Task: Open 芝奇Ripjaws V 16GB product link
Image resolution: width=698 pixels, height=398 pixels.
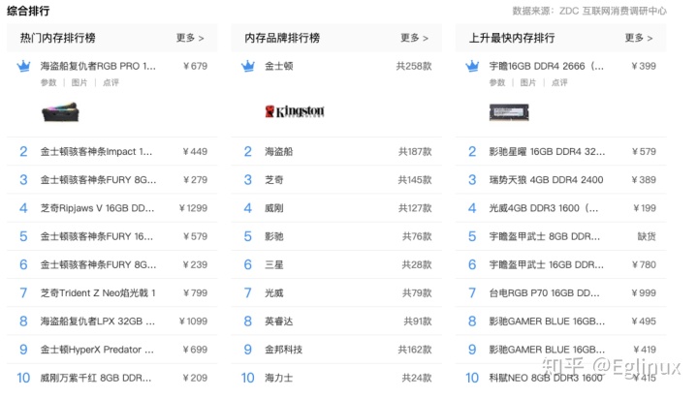Action: click(97, 208)
